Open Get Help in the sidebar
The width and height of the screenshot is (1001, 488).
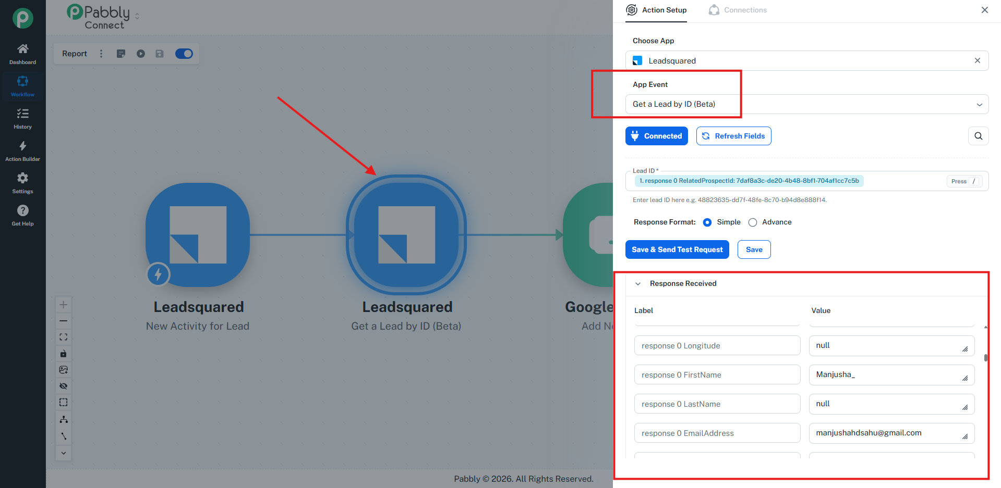coord(22,216)
